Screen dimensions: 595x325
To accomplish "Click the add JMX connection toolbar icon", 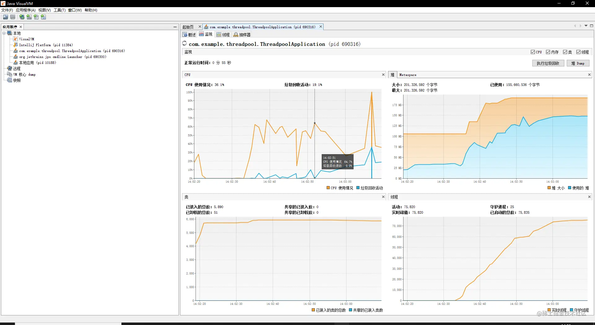I will [x=29, y=17].
